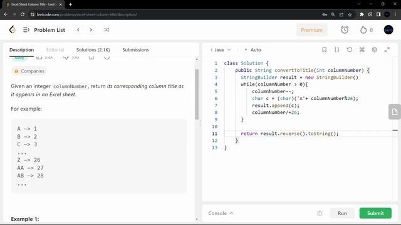Pick a random problem shuffle icon
Viewport: 401px width, 225px height.
pyautogui.click(x=107, y=30)
